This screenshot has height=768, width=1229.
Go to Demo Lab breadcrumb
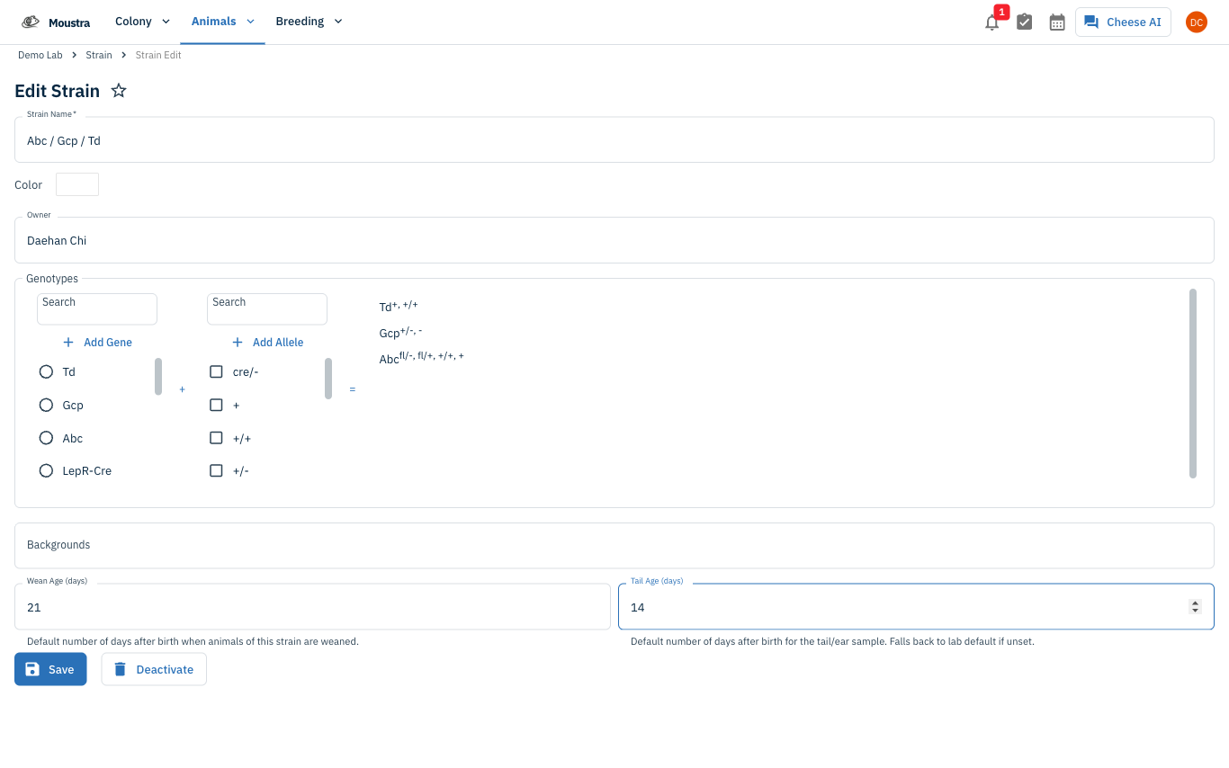click(x=40, y=56)
